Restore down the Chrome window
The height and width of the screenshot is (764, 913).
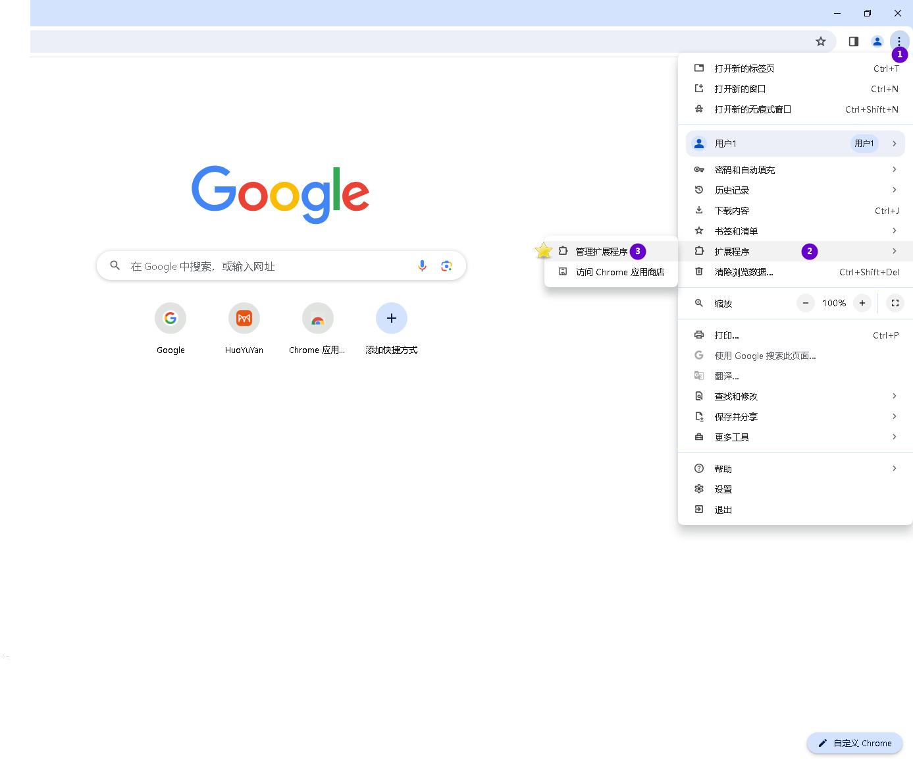click(868, 13)
